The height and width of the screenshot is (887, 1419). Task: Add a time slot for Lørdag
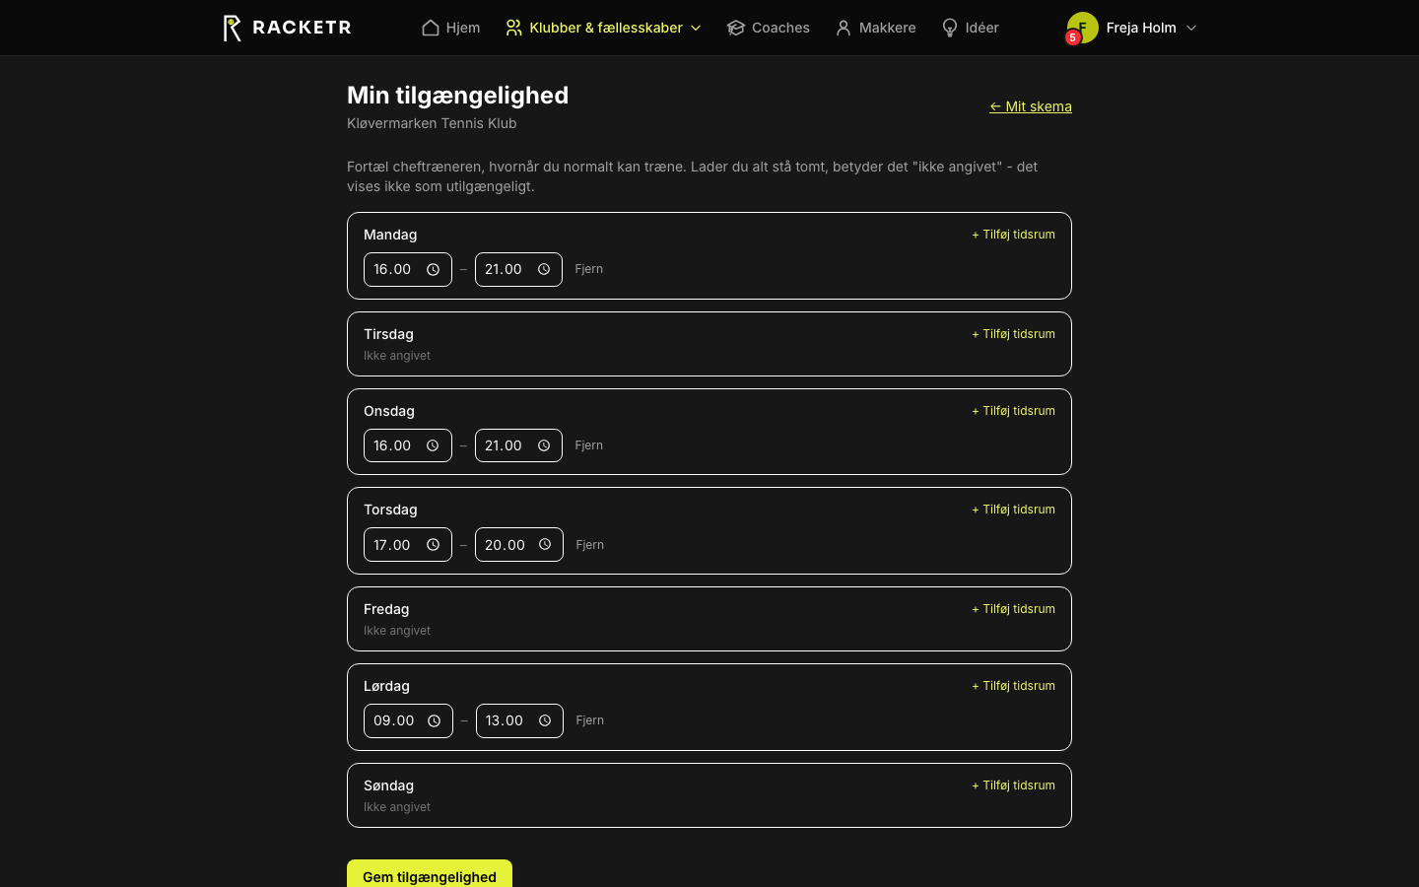[x=1013, y=686]
